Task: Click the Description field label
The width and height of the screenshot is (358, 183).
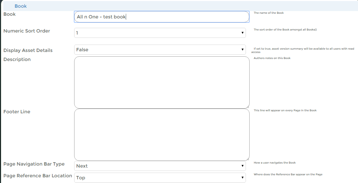Action: 17,59
